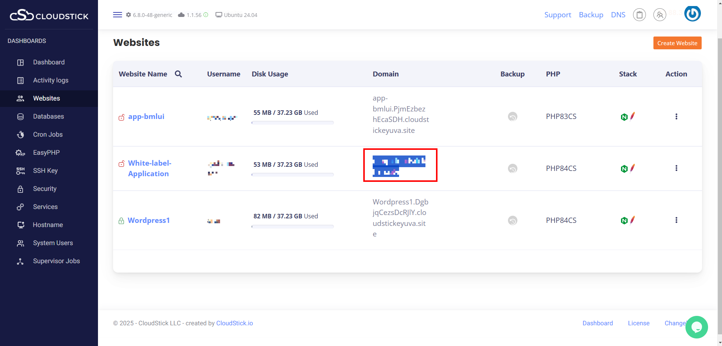Open action menu for White-label-Application
The height and width of the screenshot is (346, 722).
pyautogui.click(x=676, y=168)
